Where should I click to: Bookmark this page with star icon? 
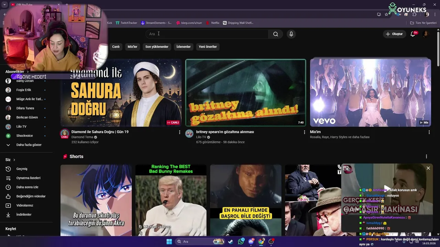coord(386,14)
